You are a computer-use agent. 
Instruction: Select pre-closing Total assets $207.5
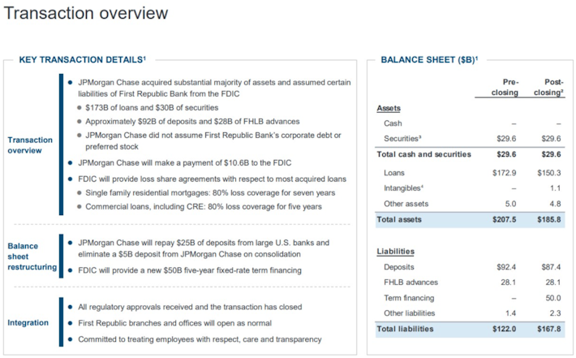[504, 220]
